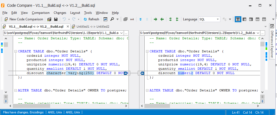Viewport: 277px width, 115px height.
Task: Open the Tools menu
Action: pos(88,13)
